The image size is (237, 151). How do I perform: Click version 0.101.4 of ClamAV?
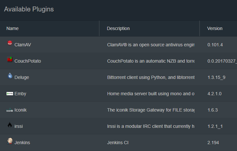tap(215, 45)
